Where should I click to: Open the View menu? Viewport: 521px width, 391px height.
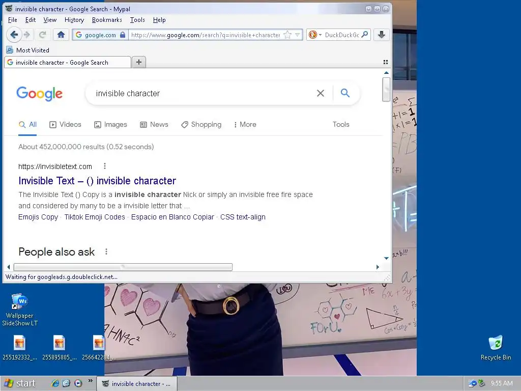[50, 20]
